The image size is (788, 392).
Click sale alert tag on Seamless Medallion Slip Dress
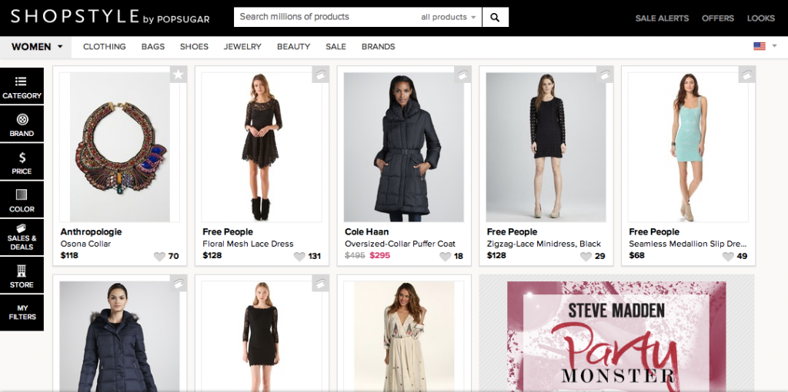coord(746,75)
